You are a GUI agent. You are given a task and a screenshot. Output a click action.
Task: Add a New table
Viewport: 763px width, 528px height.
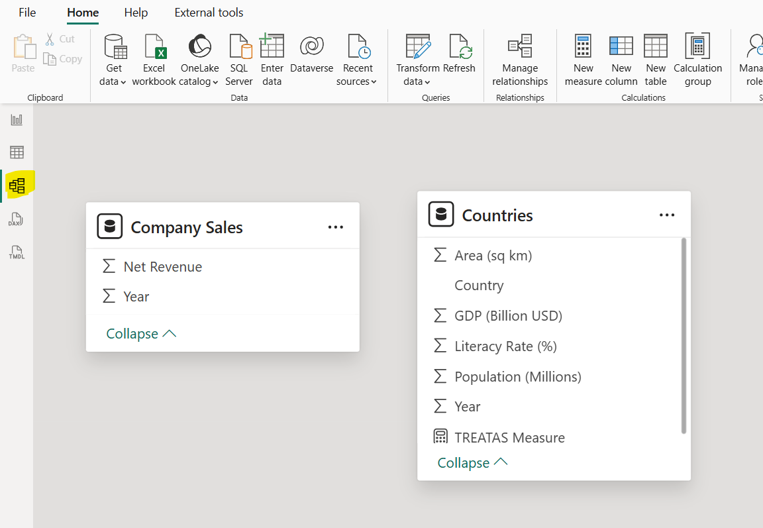point(656,60)
